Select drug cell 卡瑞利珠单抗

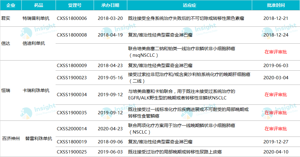(x=36, y=90)
